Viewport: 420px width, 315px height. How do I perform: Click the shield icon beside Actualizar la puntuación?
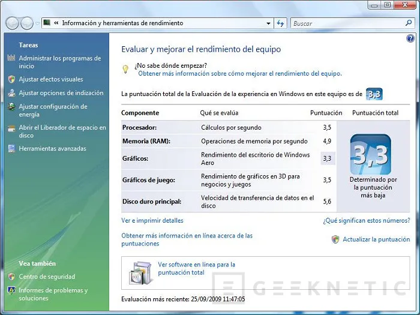pos(335,239)
